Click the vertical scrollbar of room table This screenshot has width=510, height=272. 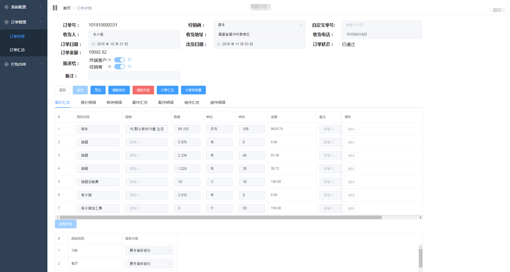tap(421, 258)
